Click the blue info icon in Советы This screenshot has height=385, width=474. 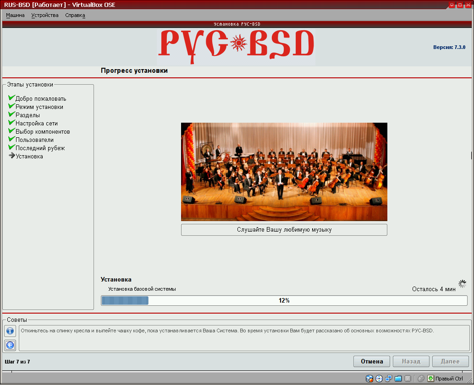(x=10, y=331)
